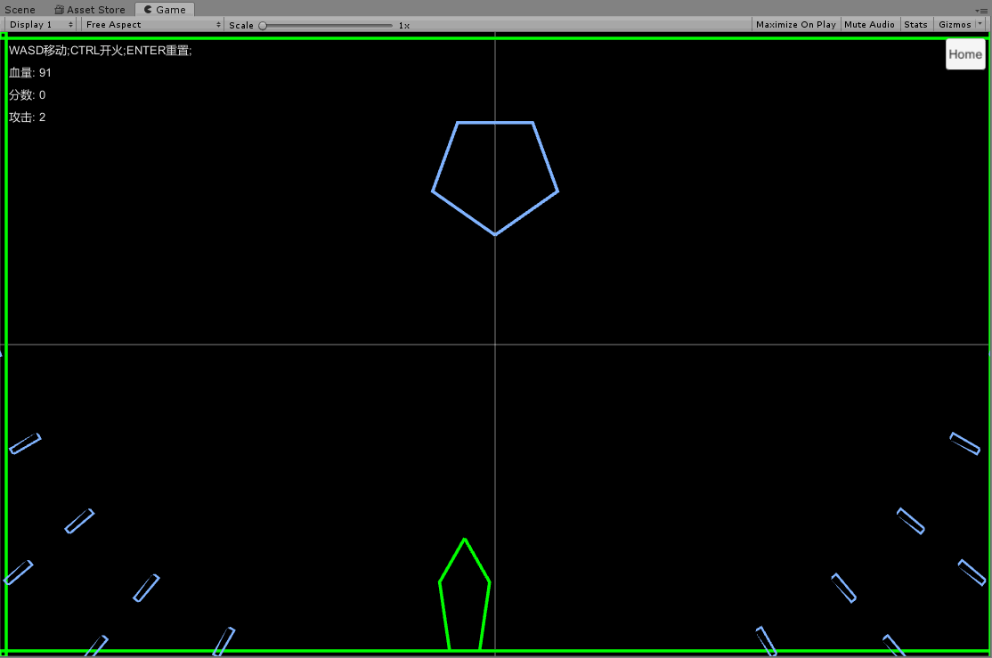
Task: Toggle the Gizmos button
Action: pos(955,25)
